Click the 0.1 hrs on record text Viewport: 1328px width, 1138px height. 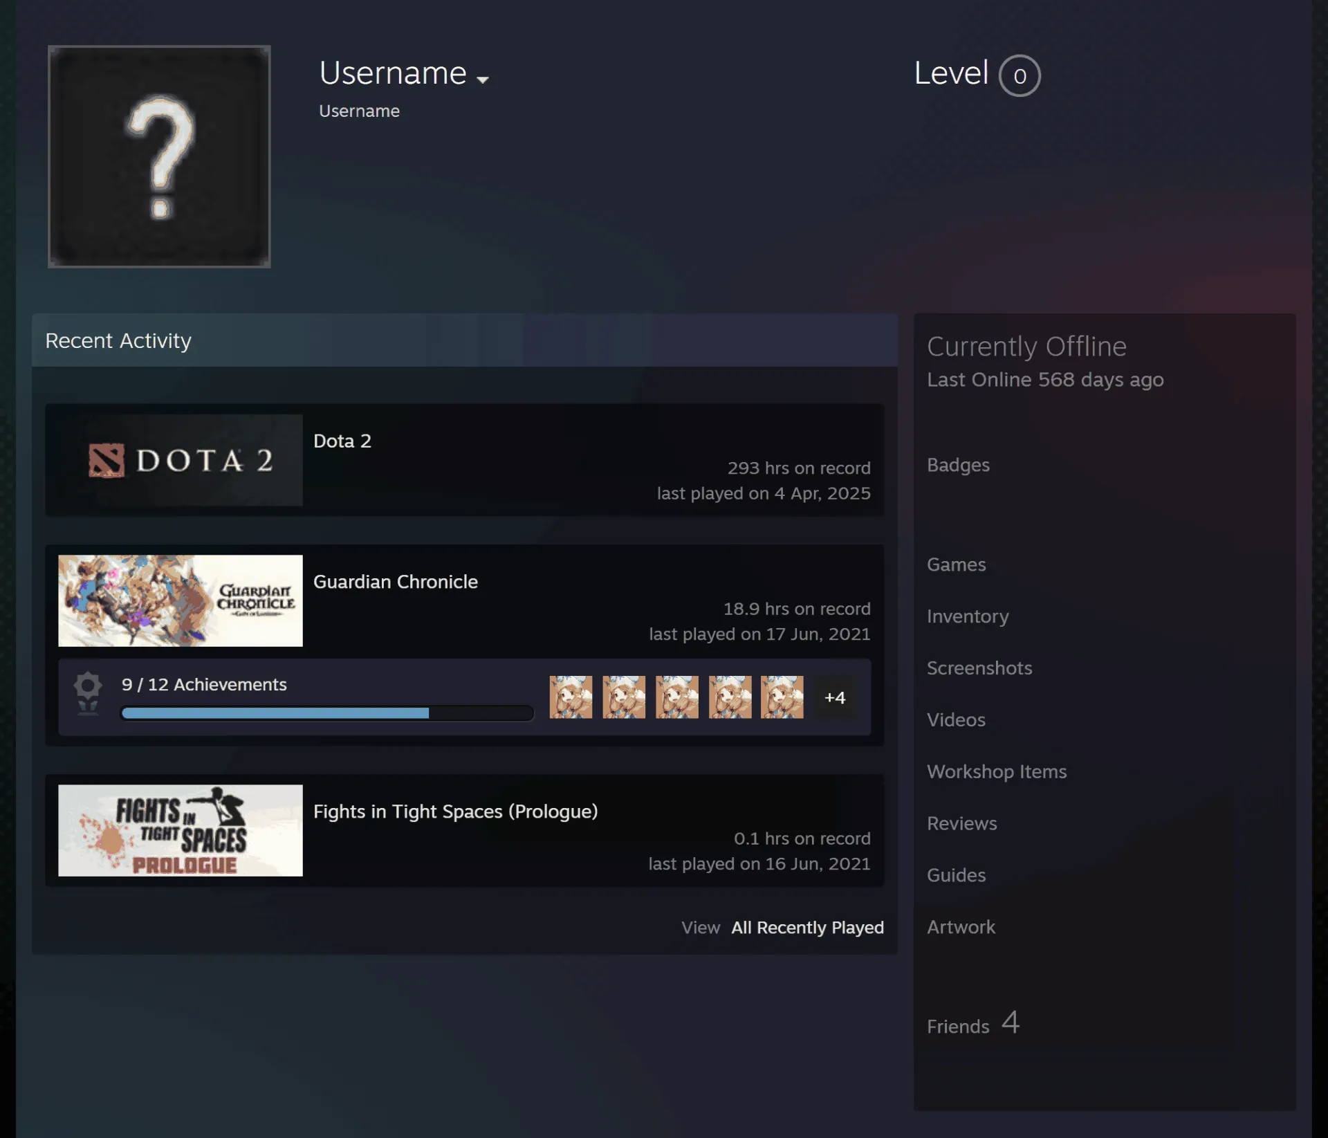point(802,838)
